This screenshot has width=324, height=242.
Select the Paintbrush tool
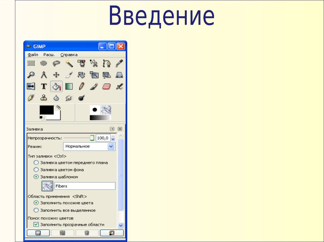click(x=94, y=86)
